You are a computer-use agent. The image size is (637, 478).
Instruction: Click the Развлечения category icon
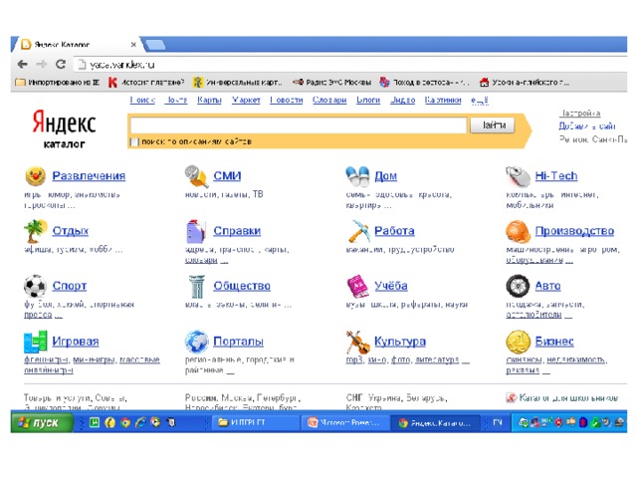point(36,176)
